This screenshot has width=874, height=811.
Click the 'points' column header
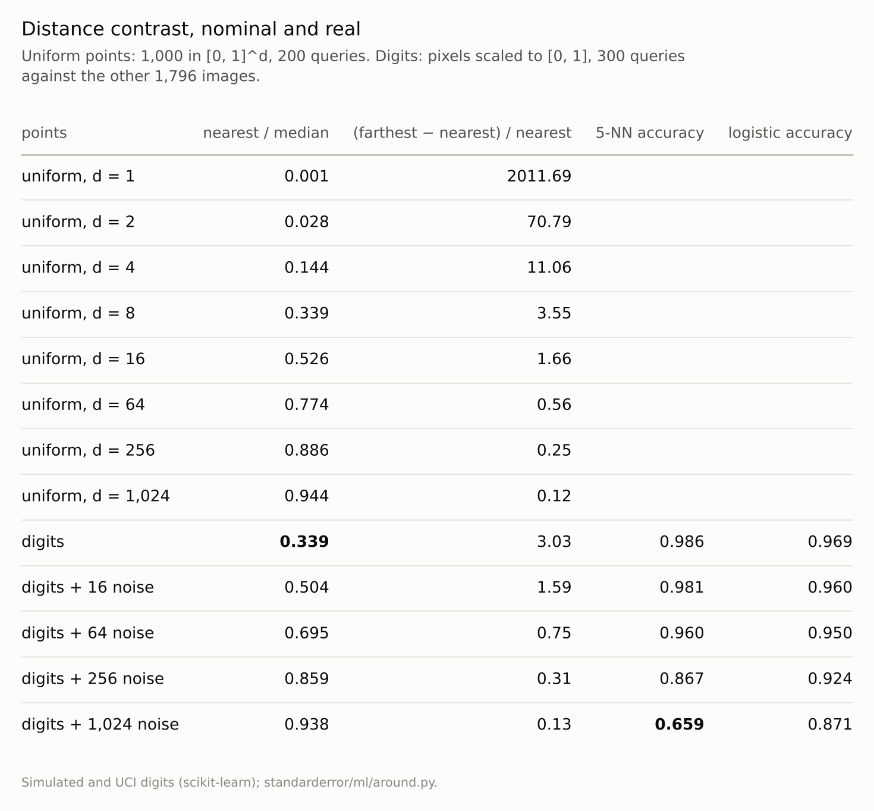pyautogui.click(x=44, y=133)
